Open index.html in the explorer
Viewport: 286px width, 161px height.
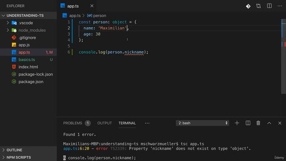coord(28,67)
